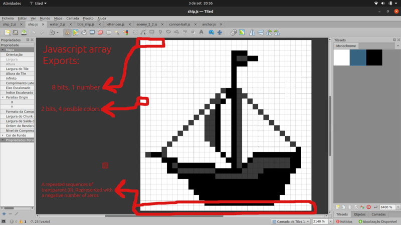The width and height of the screenshot is (401, 225).
Task: Select the Eraser tool
Action: (100, 32)
